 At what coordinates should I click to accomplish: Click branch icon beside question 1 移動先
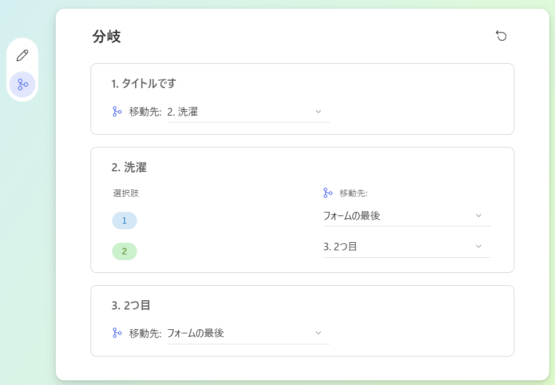pos(117,111)
